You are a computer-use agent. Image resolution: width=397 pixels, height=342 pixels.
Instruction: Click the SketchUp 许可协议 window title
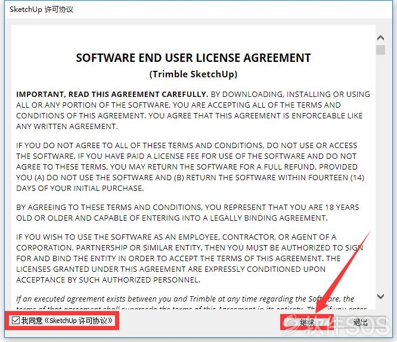pyautogui.click(x=42, y=10)
